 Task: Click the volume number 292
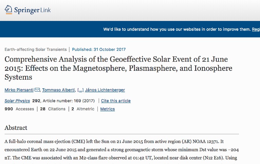36,101
